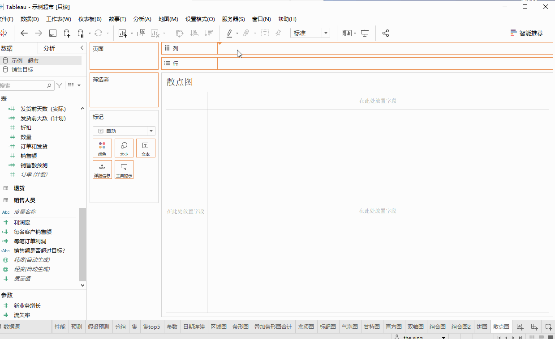Screen dimensions: 555x339
Task: Click the data pane search field
Action: [26, 85]
